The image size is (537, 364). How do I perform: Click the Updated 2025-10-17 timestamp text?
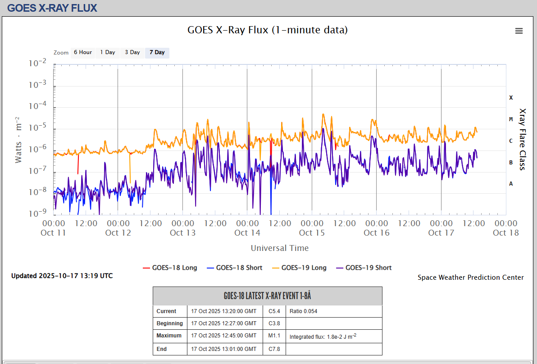pyautogui.click(x=62, y=276)
